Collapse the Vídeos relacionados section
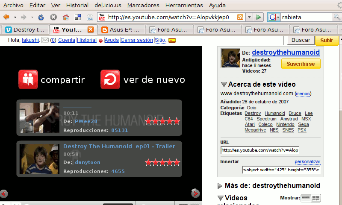Image resolution: width=342 pixels, height=205 pixels. [221, 198]
